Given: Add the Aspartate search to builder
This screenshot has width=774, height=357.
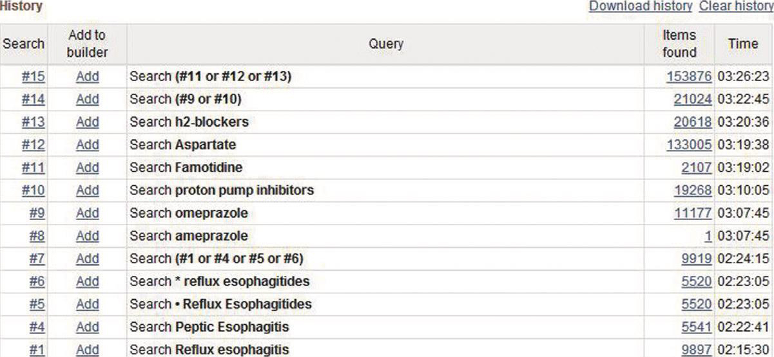Looking at the screenshot, I should click(x=87, y=145).
